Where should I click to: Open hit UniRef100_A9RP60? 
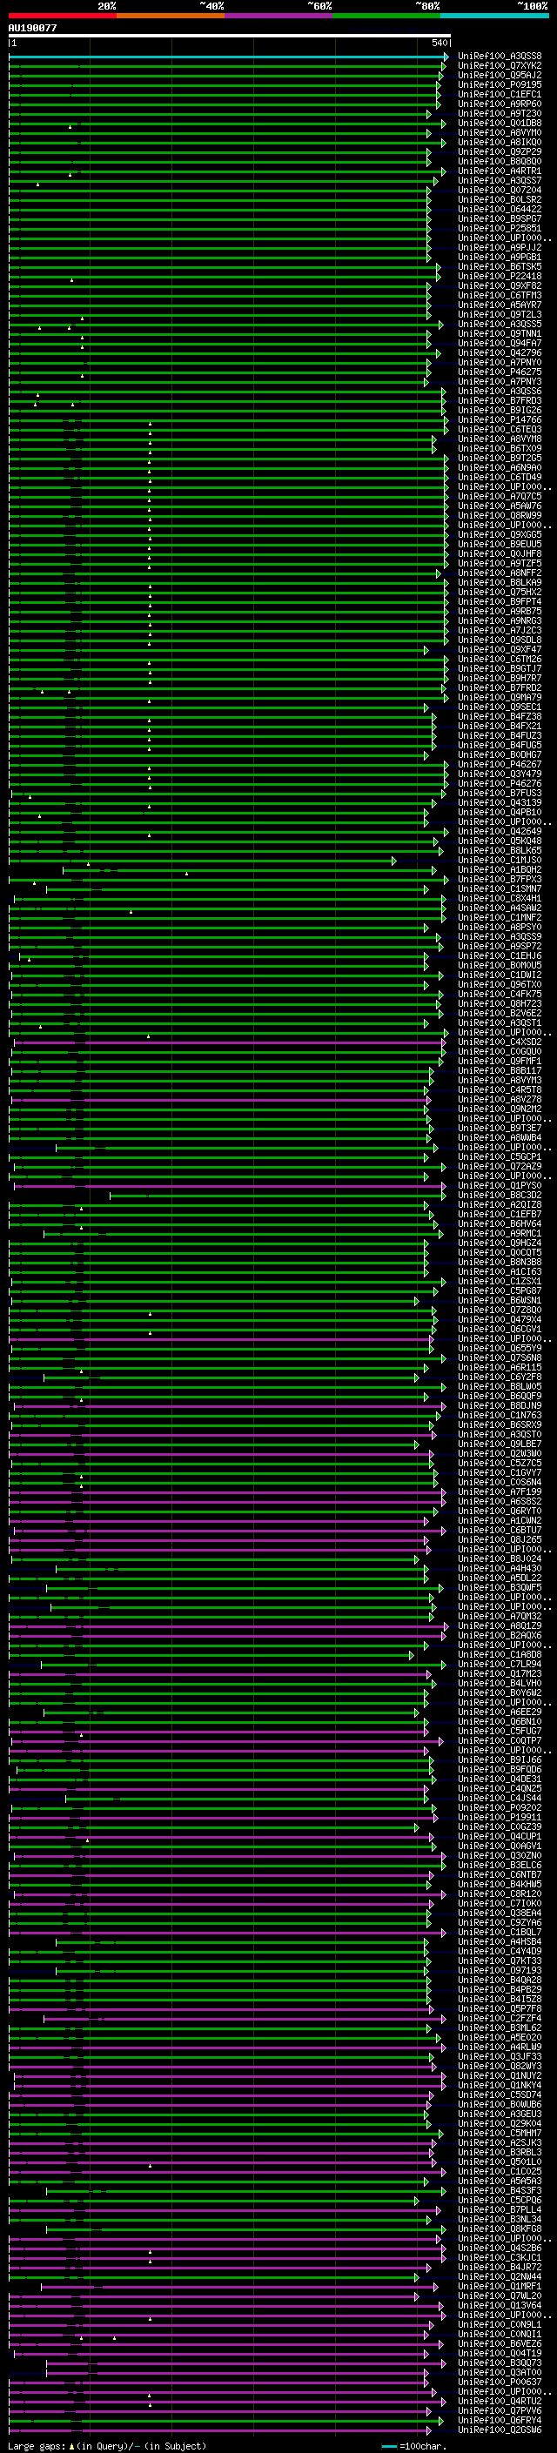tap(500, 104)
